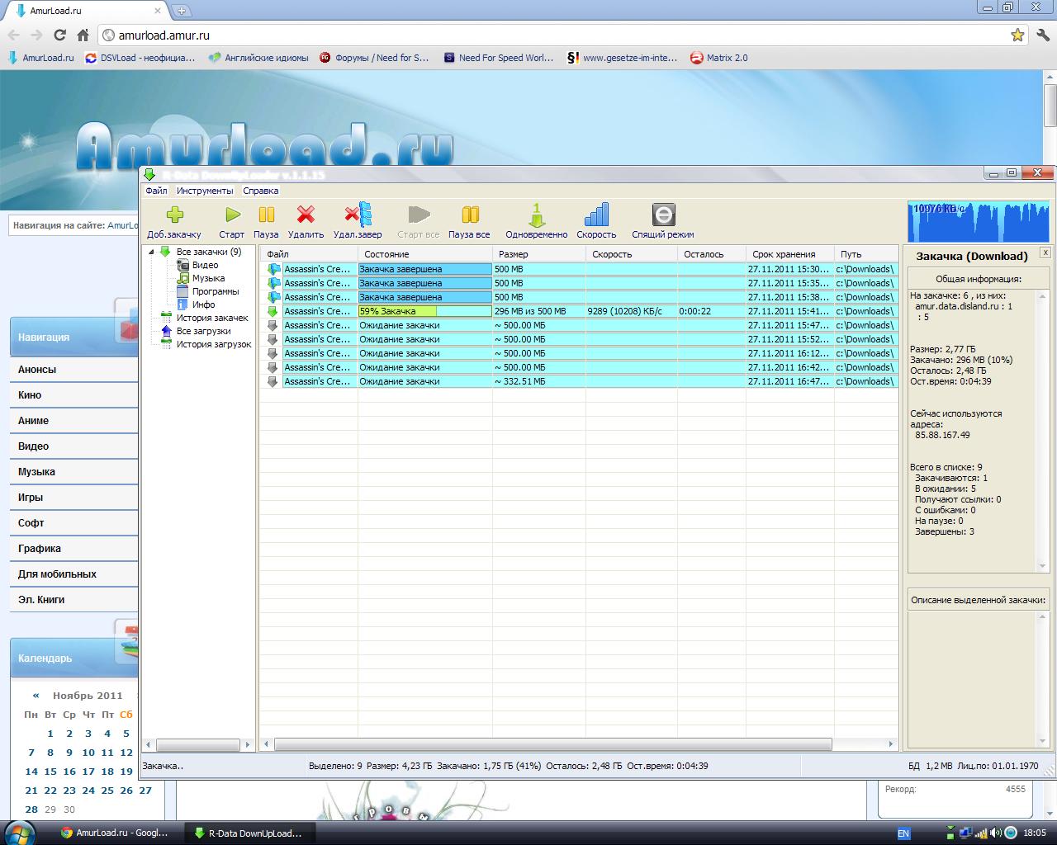Delete download using the red X Удалить icon
Screen dimensions: 1057x845
[x=306, y=215]
